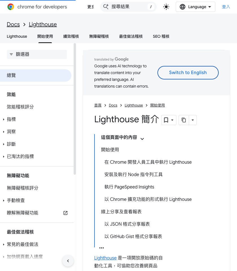This screenshot has height=271, width=237.
Task: Open the Lighthouse breadcrumb heading link
Action: pyautogui.click(x=43, y=25)
